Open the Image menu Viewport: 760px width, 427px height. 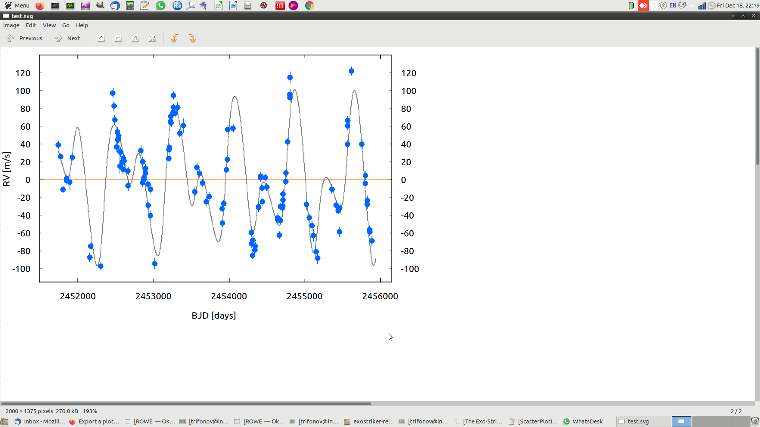pyautogui.click(x=11, y=25)
